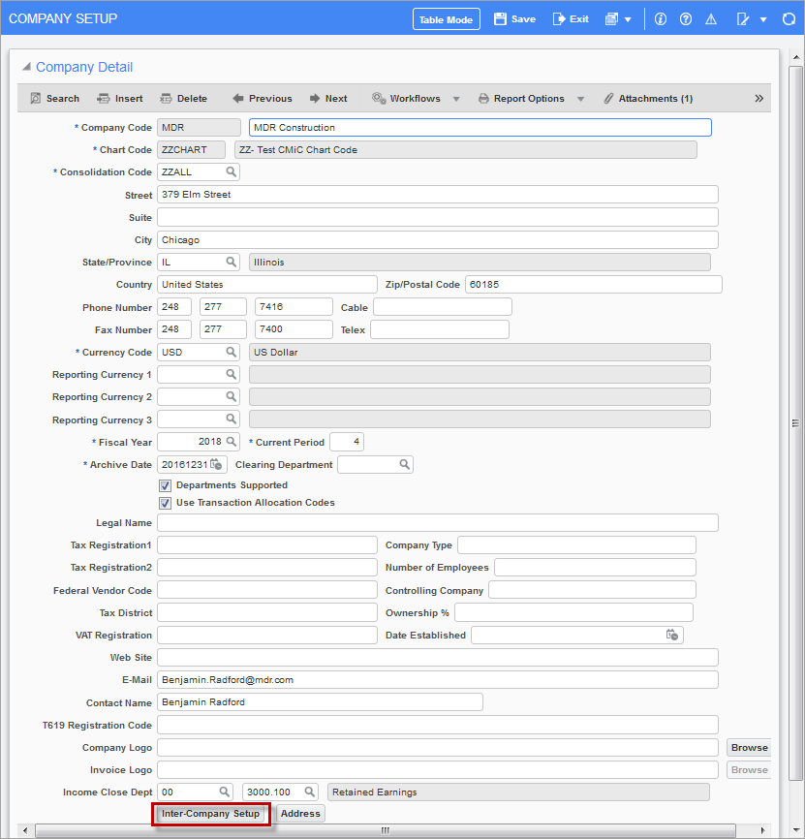Click the Current Period field
Screen dimensions: 805x839
point(347,442)
